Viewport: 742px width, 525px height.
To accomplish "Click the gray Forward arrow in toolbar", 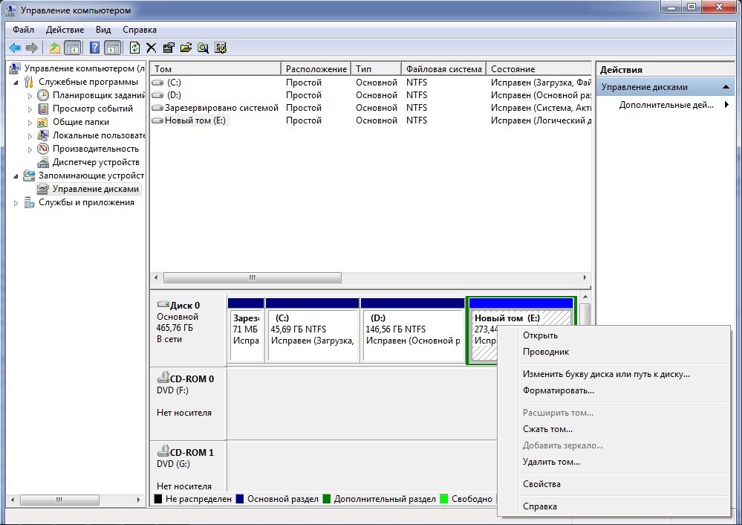I will pyautogui.click(x=32, y=48).
